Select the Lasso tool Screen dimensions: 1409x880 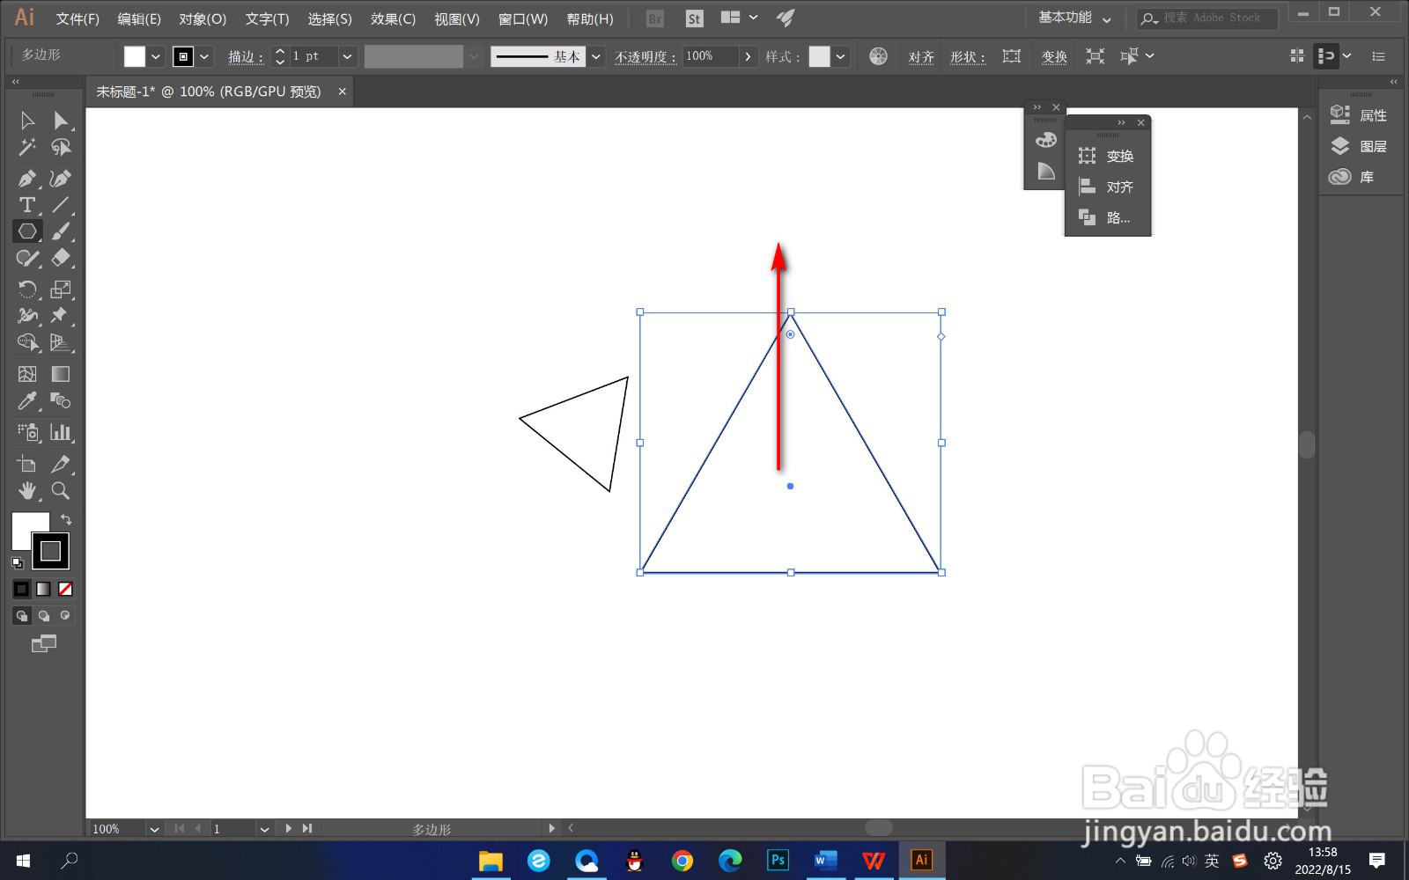click(61, 147)
